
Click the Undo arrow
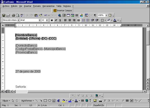pos(46,15)
